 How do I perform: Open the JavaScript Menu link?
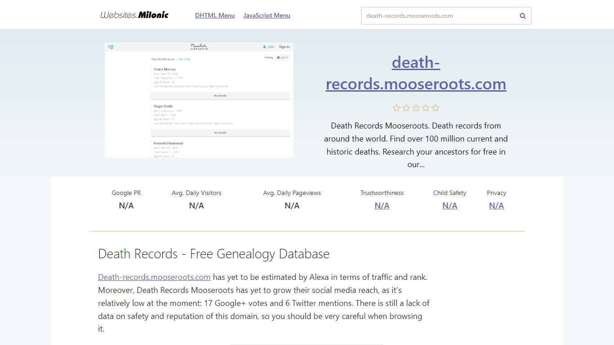coord(267,15)
